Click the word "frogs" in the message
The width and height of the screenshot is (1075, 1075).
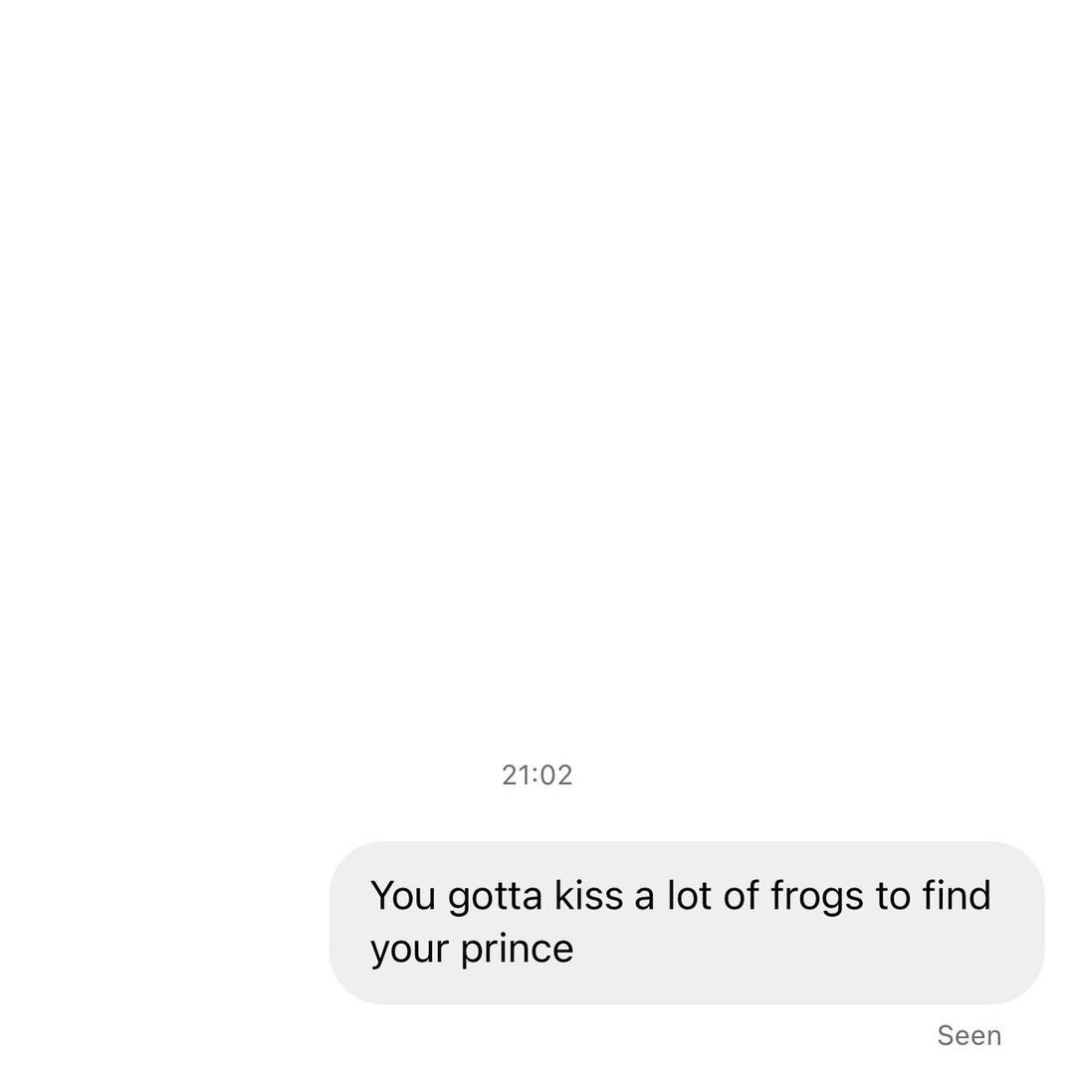point(817,896)
